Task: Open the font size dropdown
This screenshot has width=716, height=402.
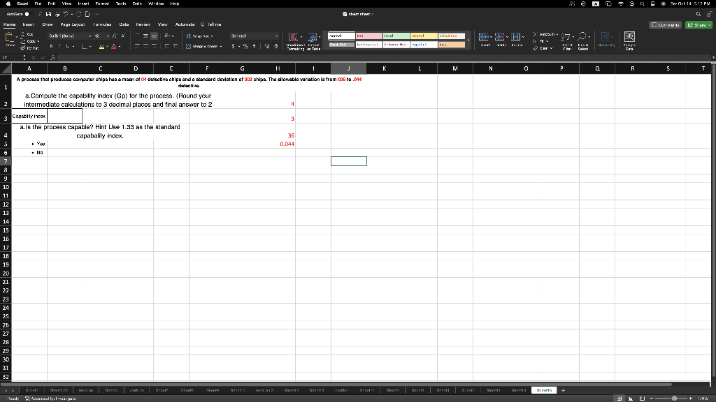Action: click(x=108, y=36)
